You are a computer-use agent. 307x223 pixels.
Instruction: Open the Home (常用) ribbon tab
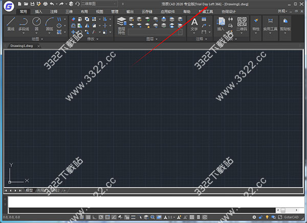coord(24,12)
